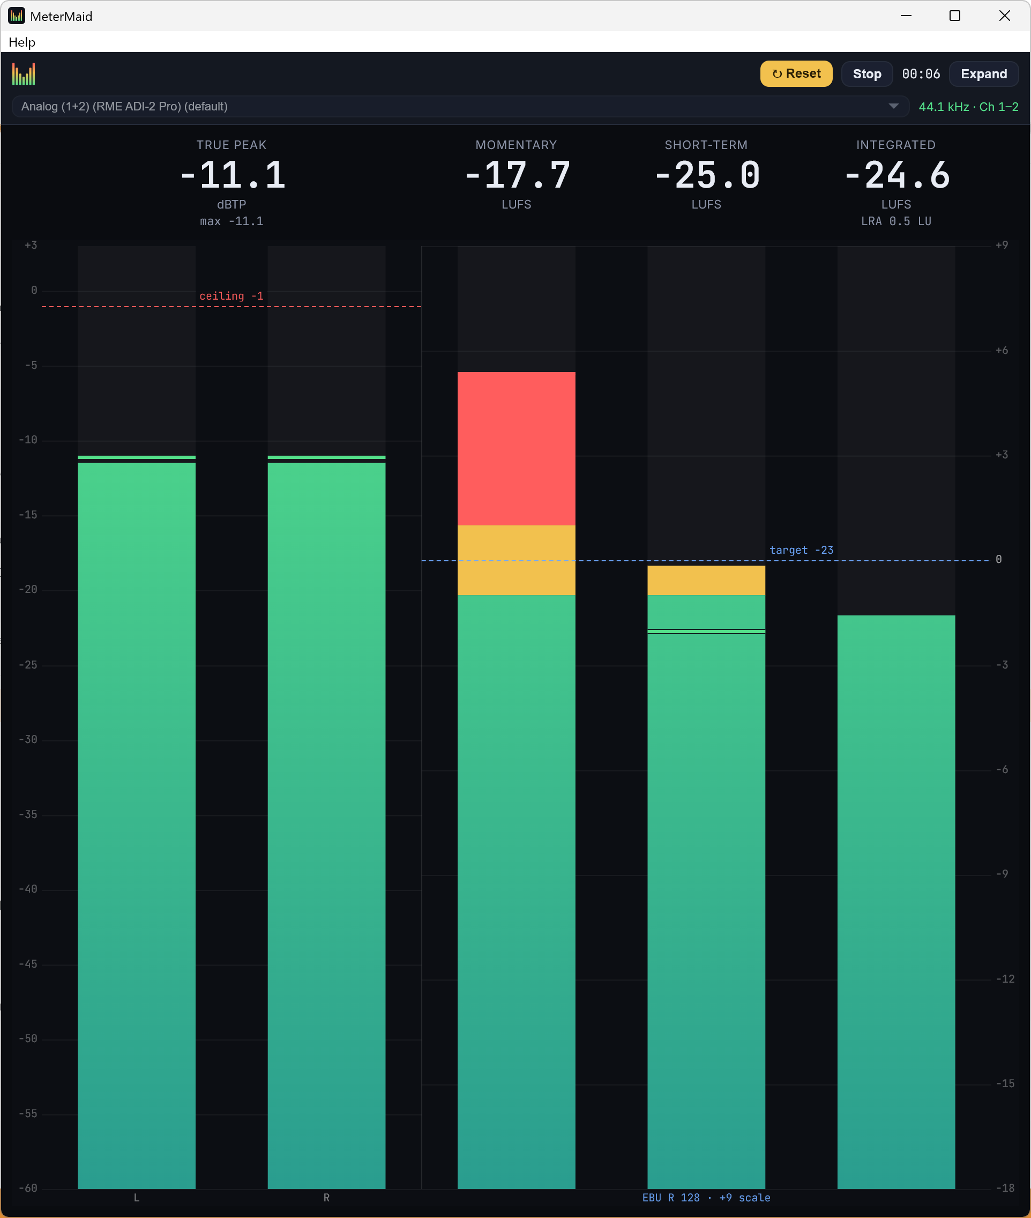Click the left channel L peak bar
Viewport: 1031px width, 1218px height.
tap(137, 825)
